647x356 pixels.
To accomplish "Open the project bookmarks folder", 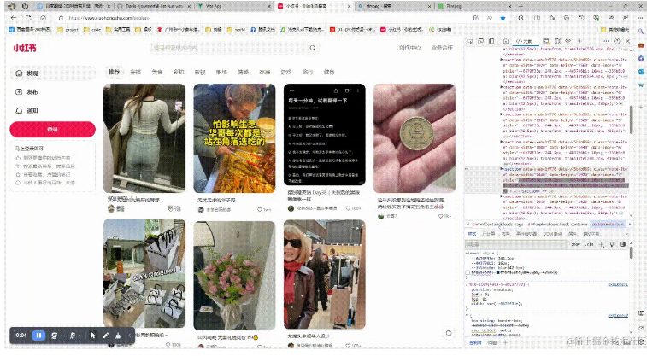I will (68, 30).
